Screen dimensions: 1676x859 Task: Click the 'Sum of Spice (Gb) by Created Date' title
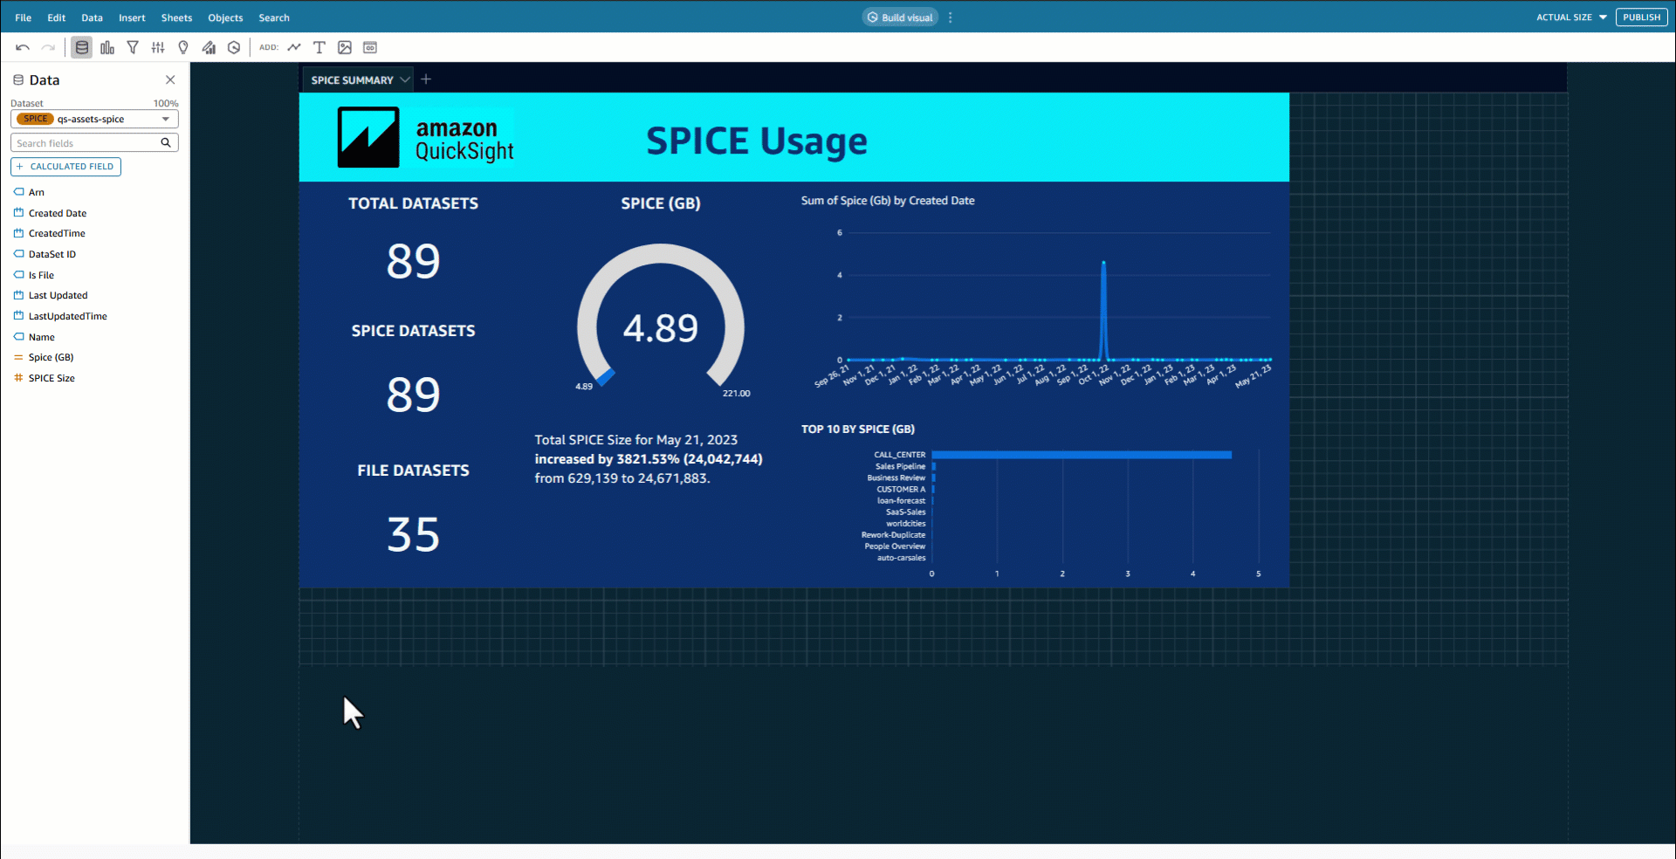click(888, 201)
